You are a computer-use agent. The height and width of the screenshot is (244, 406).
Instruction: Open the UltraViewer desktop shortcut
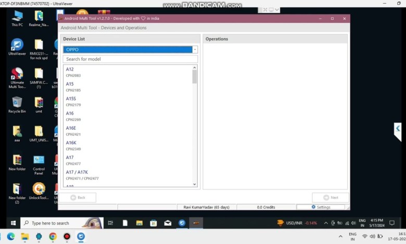pyautogui.click(x=17, y=46)
